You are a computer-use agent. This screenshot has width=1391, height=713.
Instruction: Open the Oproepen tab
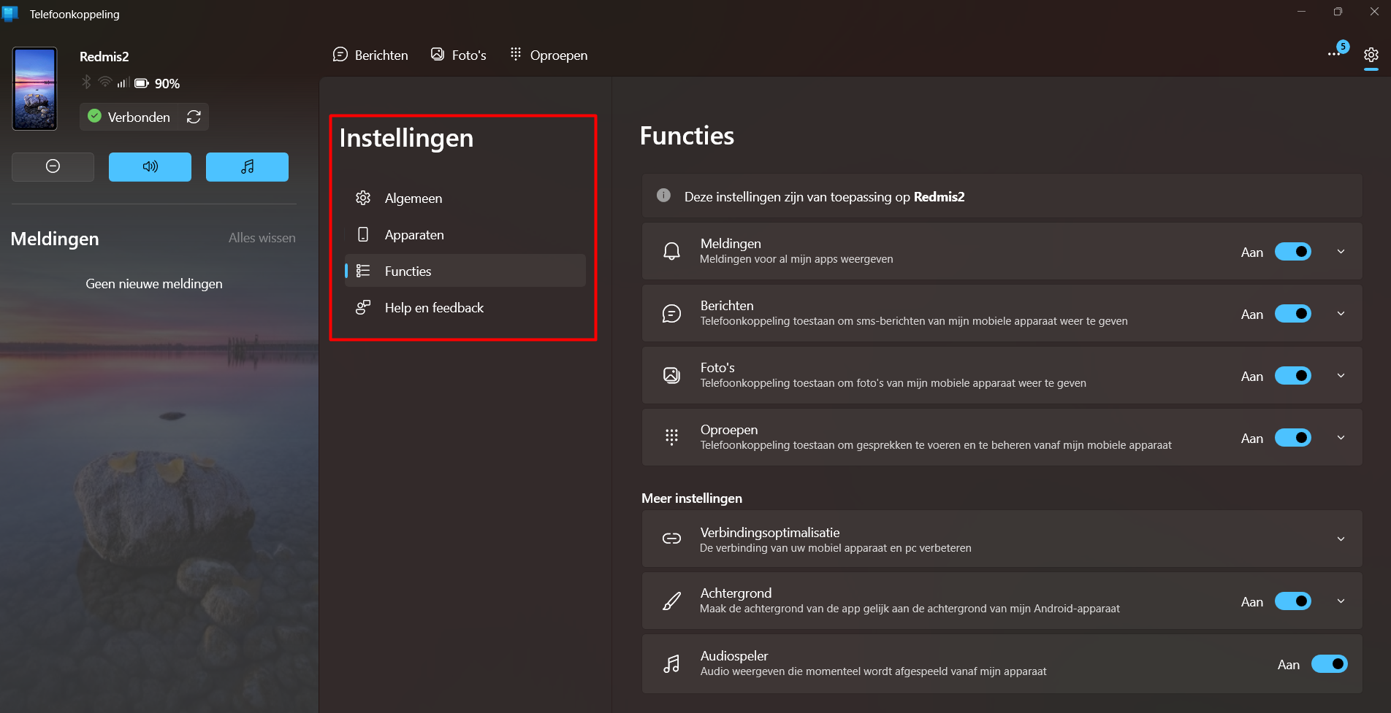pyautogui.click(x=549, y=55)
